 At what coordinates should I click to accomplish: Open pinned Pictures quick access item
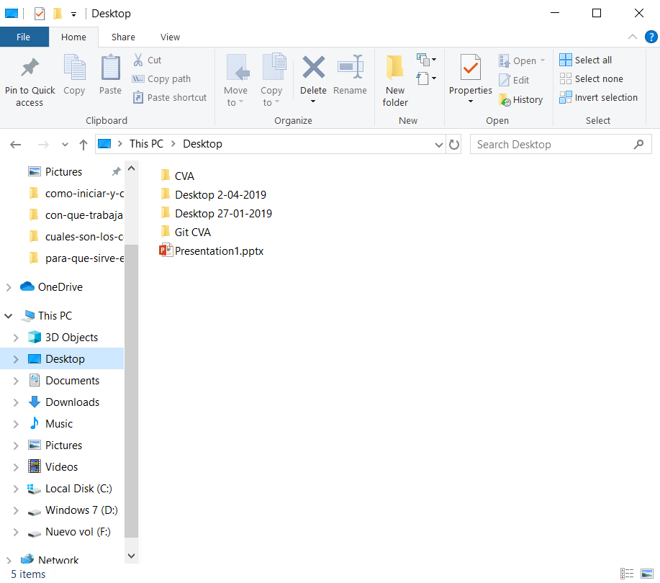(63, 172)
